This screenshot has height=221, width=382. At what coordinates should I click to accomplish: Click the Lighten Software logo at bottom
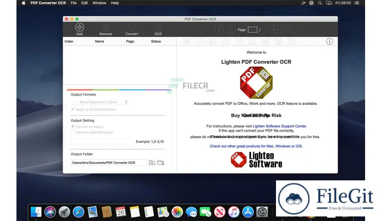pos(256,160)
